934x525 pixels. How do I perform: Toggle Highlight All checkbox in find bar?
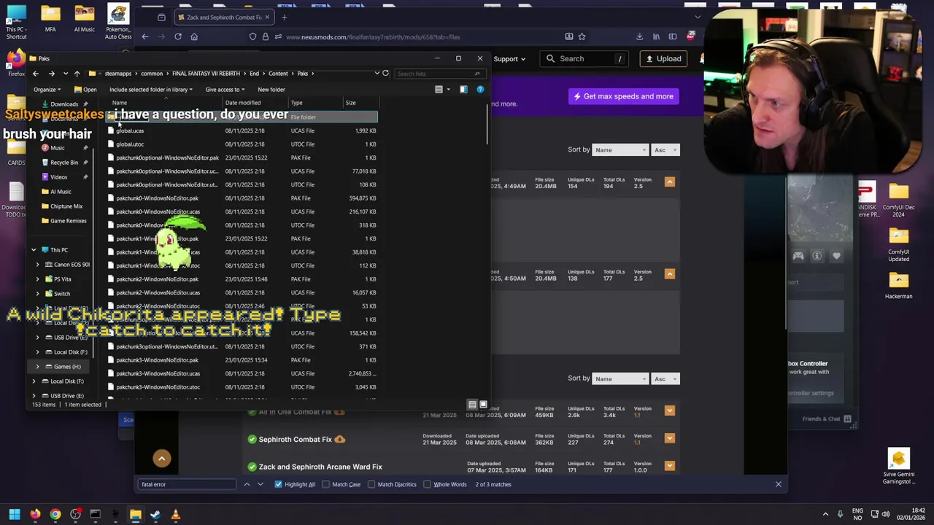tap(278, 484)
